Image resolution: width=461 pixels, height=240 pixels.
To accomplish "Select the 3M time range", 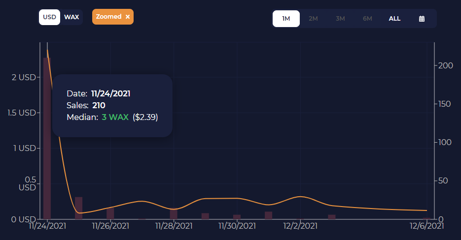I will coord(340,19).
